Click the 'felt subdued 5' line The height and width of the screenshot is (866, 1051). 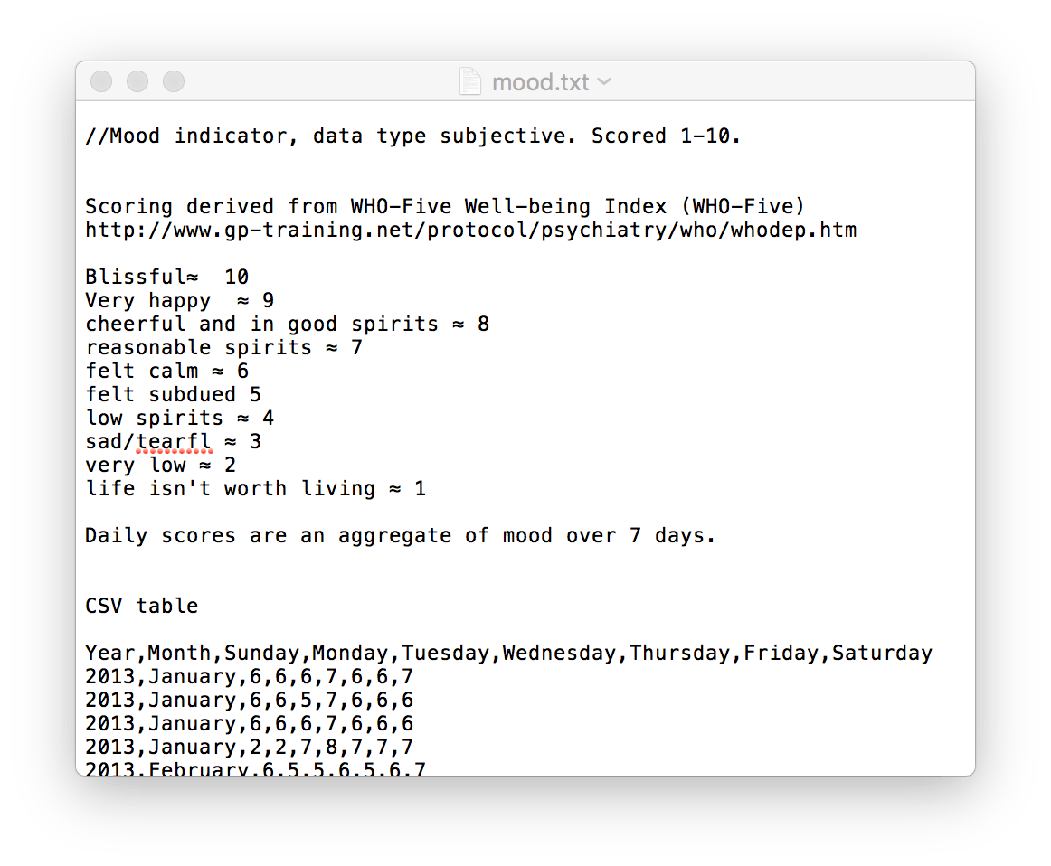173,394
